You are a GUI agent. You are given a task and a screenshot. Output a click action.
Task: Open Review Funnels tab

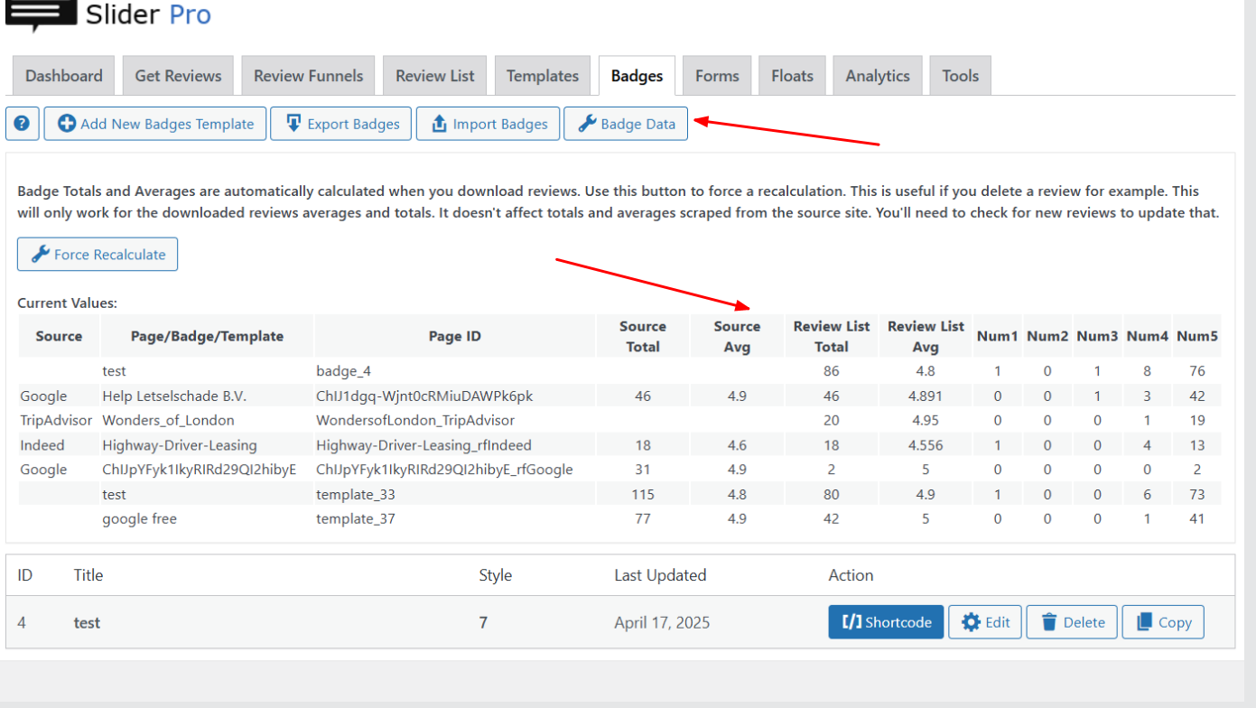(308, 76)
